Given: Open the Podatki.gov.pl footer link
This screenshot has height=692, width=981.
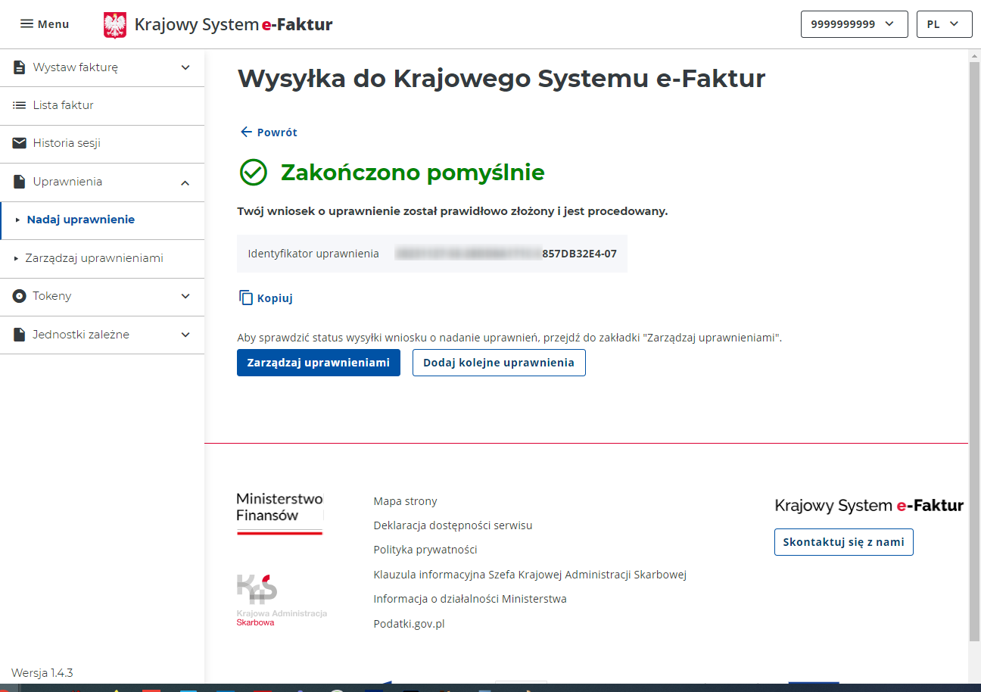Looking at the screenshot, I should [x=409, y=624].
